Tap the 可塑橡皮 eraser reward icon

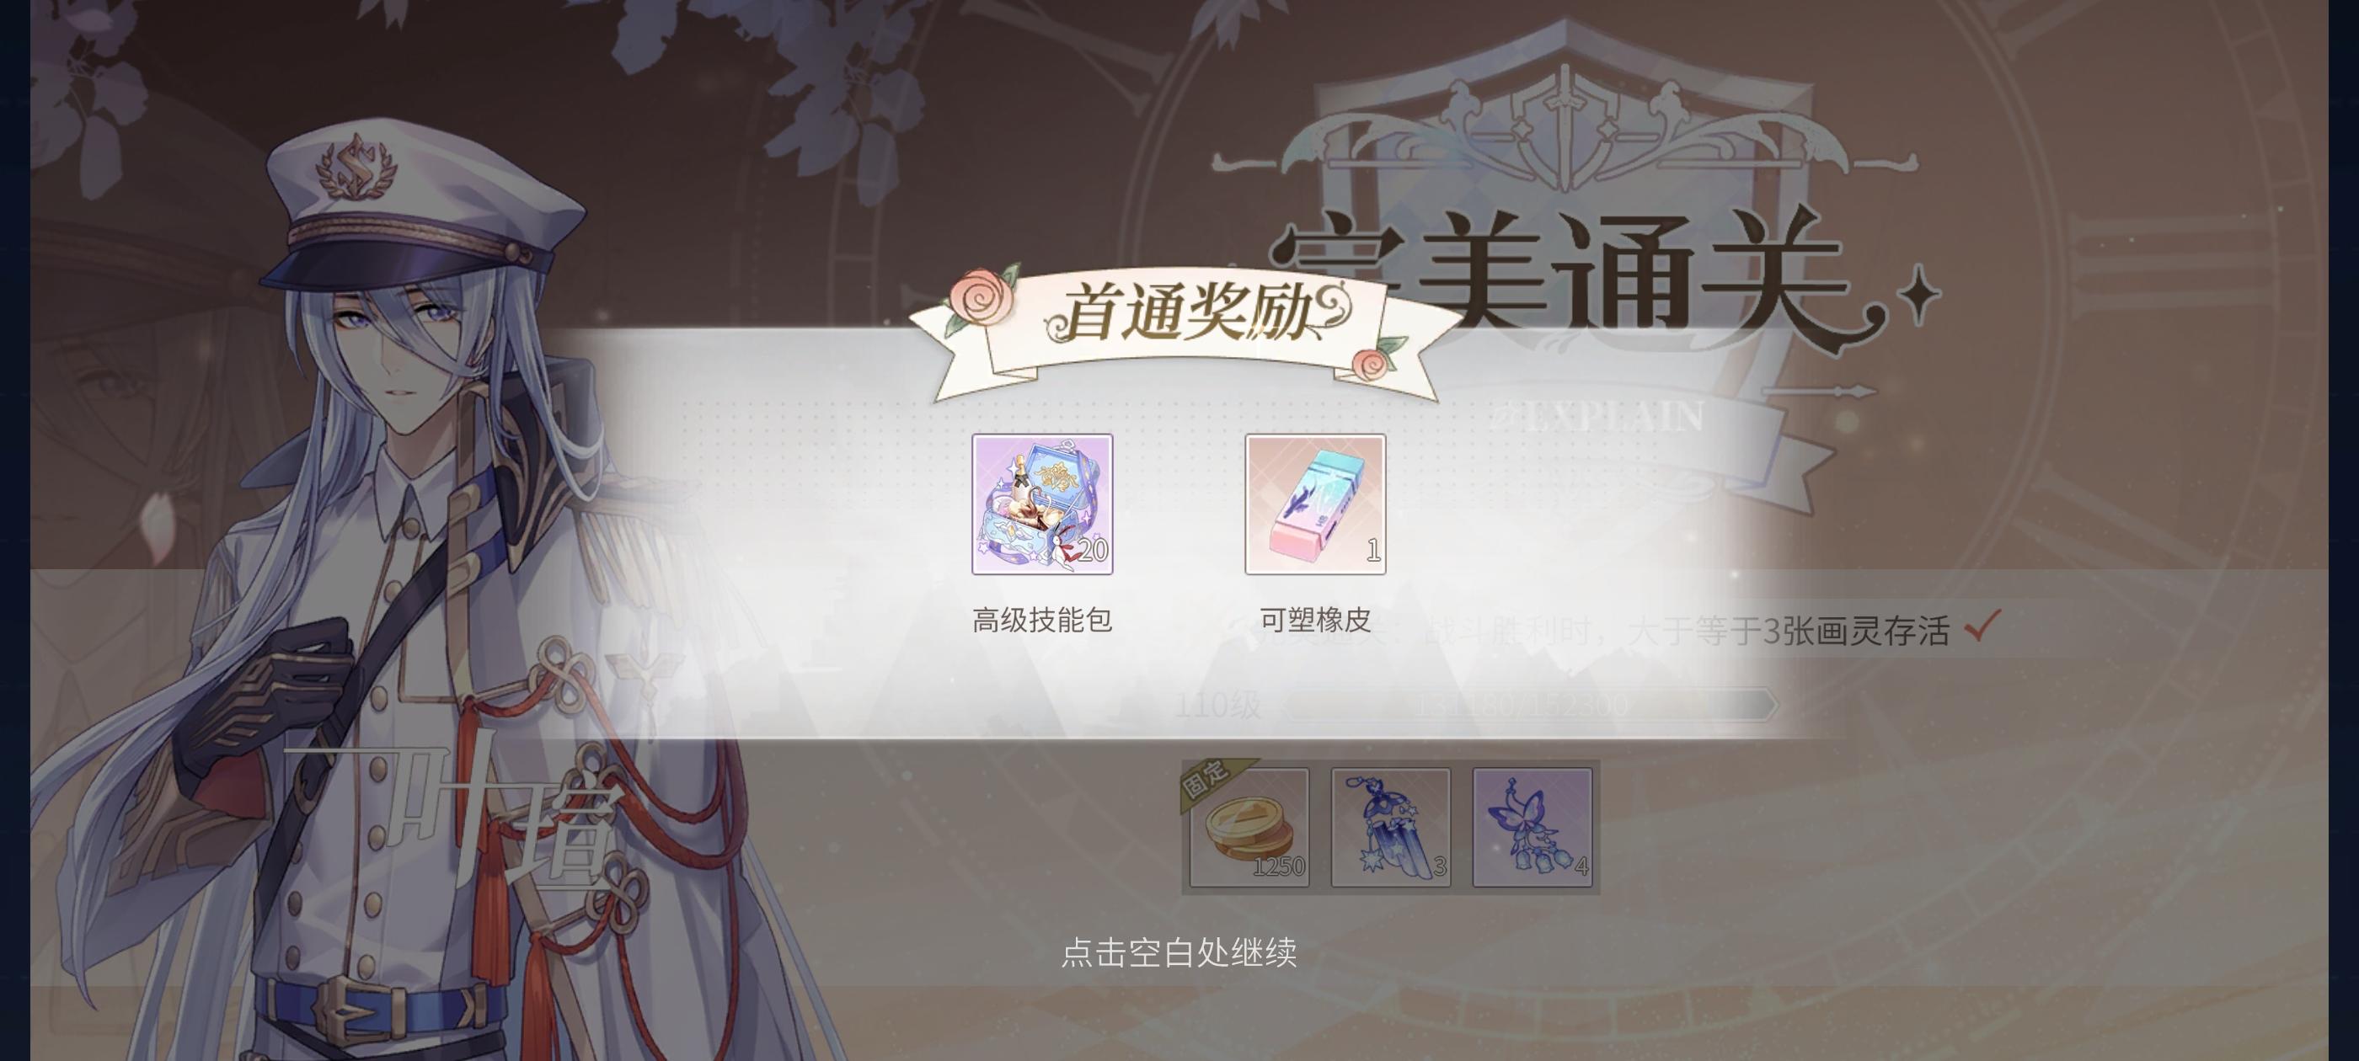click(1315, 504)
